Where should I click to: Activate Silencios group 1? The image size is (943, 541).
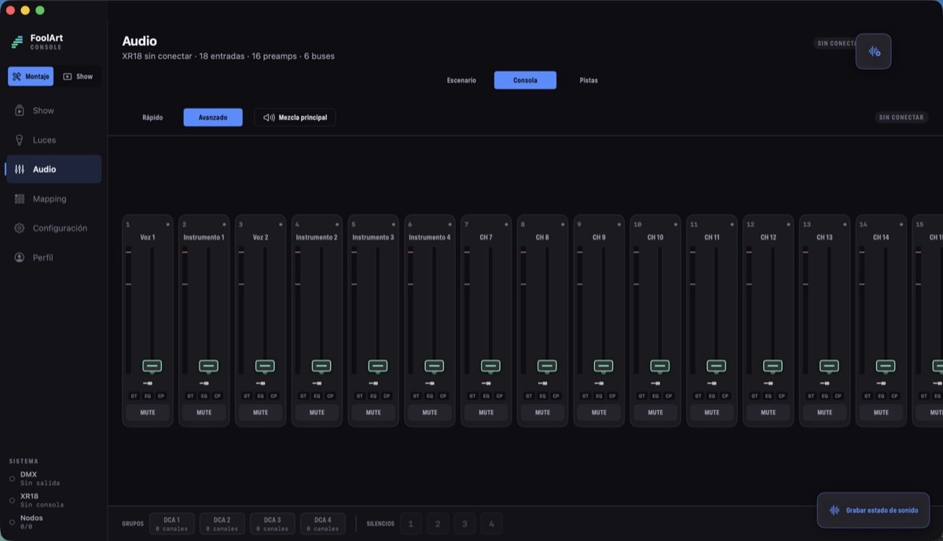point(411,524)
